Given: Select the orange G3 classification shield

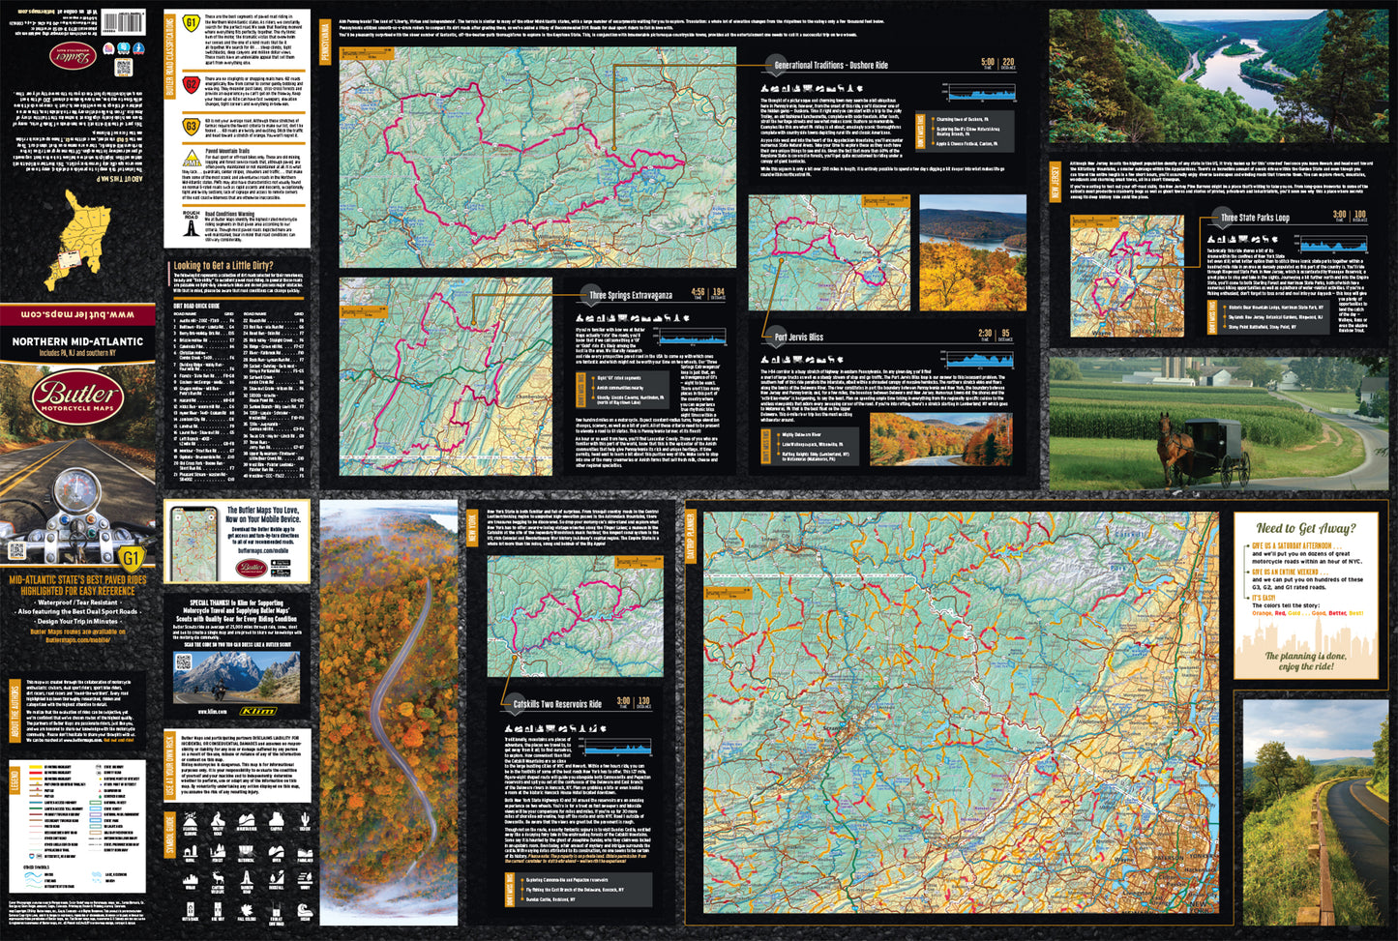Looking at the screenshot, I should 192,126.
